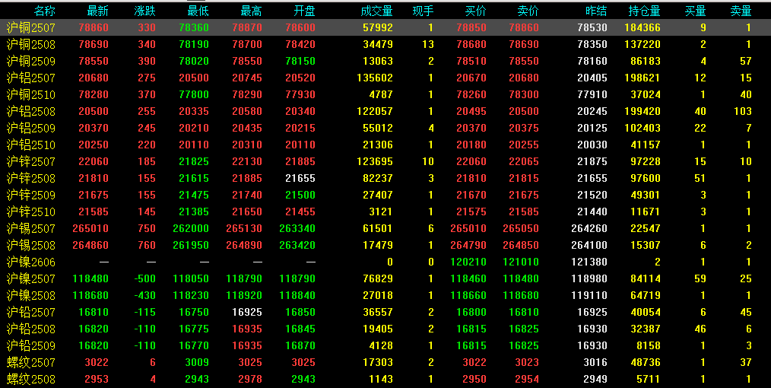
Task: Select the 沪锡2507 contract name
Action: click(x=31, y=229)
